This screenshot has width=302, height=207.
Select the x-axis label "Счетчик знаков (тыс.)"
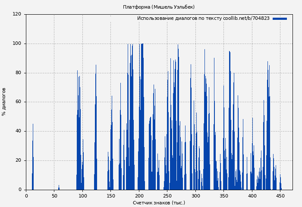pos(159,203)
